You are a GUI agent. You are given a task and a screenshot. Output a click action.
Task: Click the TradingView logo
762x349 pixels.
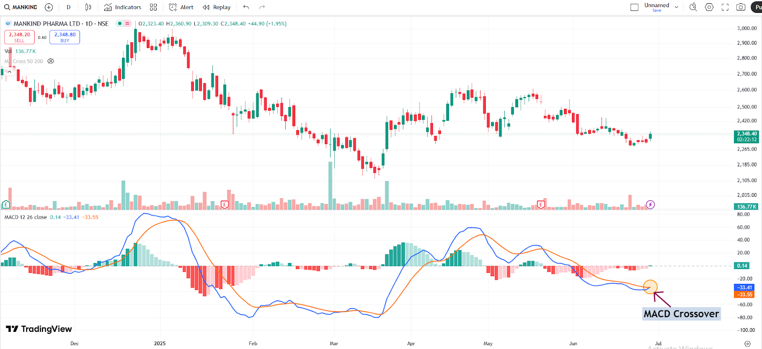point(39,329)
